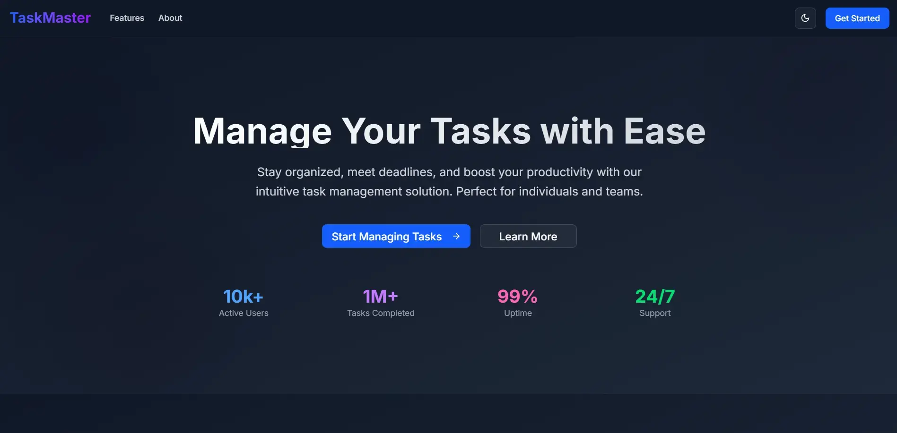The width and height of the screenshot is (897, 433).
Task: Click the 99% Uptime stat
Action: pos(517,296)
